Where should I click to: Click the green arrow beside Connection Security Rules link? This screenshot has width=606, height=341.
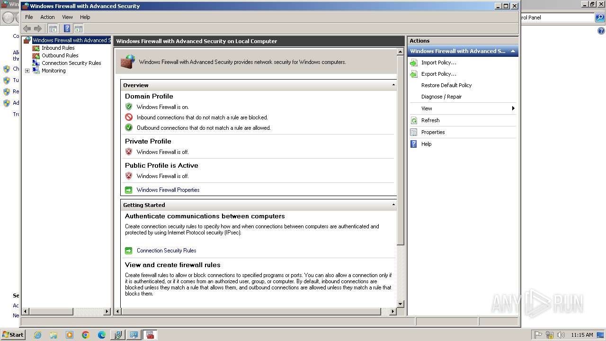[x=129, y=251]
